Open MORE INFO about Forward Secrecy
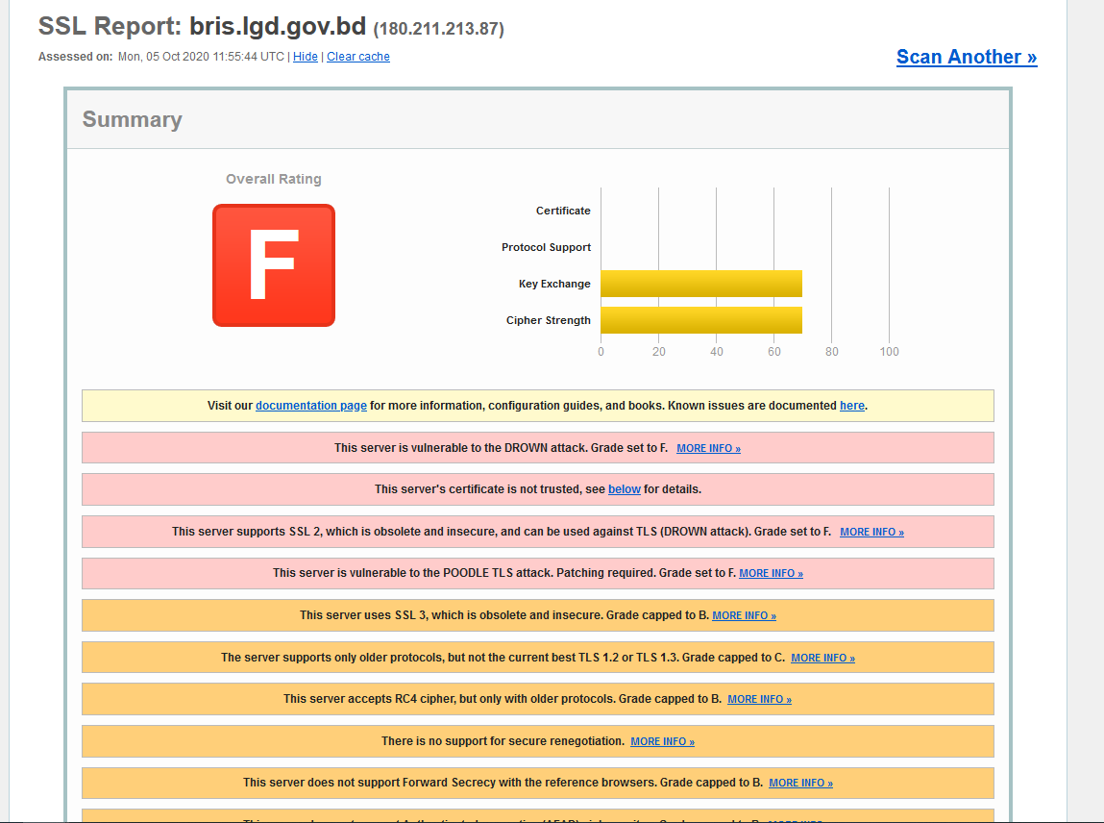 point(799,783)
